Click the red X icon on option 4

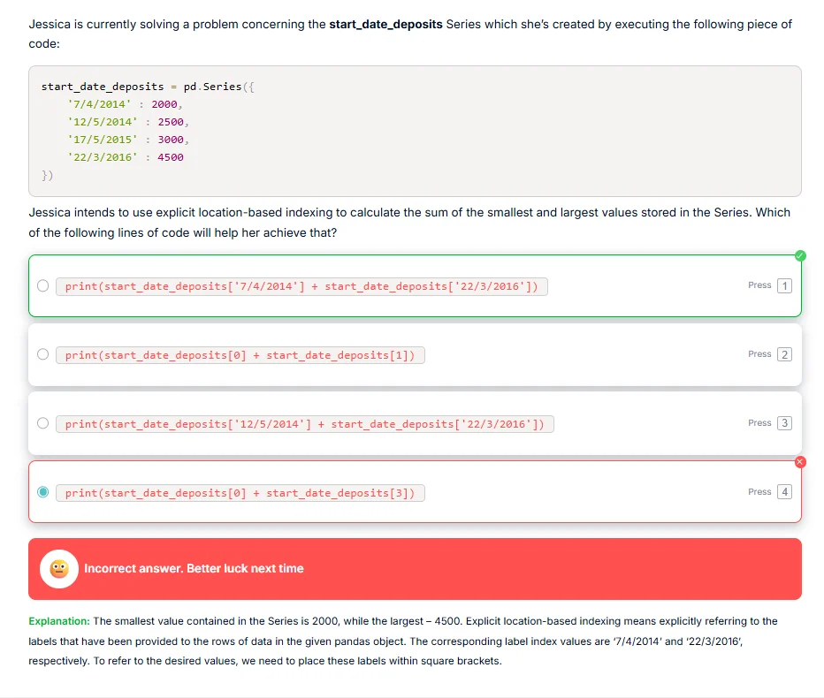[800, 462]
